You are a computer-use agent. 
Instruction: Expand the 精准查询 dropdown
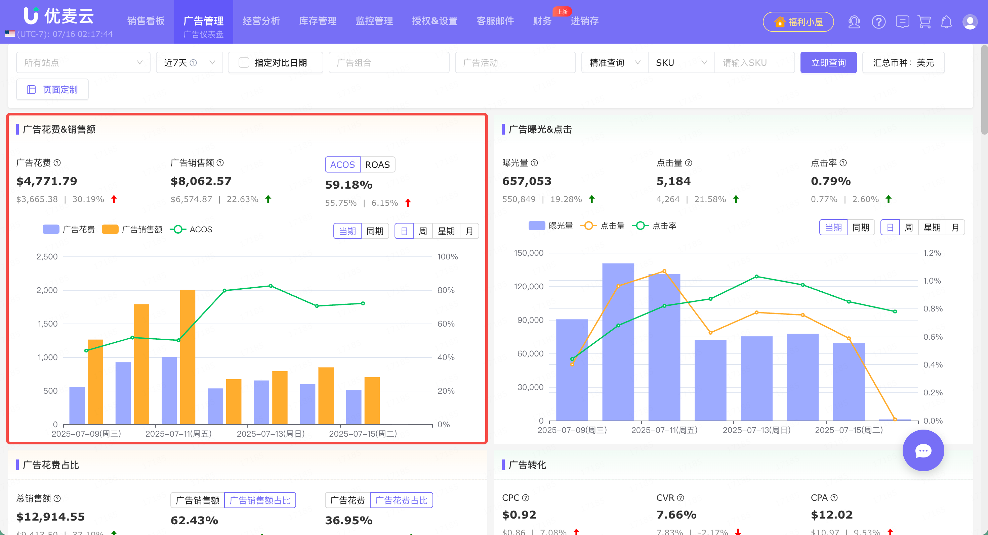615,62
